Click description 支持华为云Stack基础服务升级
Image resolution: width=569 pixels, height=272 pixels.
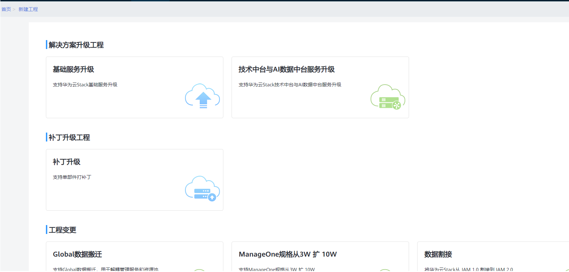click(x=85, y=85)
